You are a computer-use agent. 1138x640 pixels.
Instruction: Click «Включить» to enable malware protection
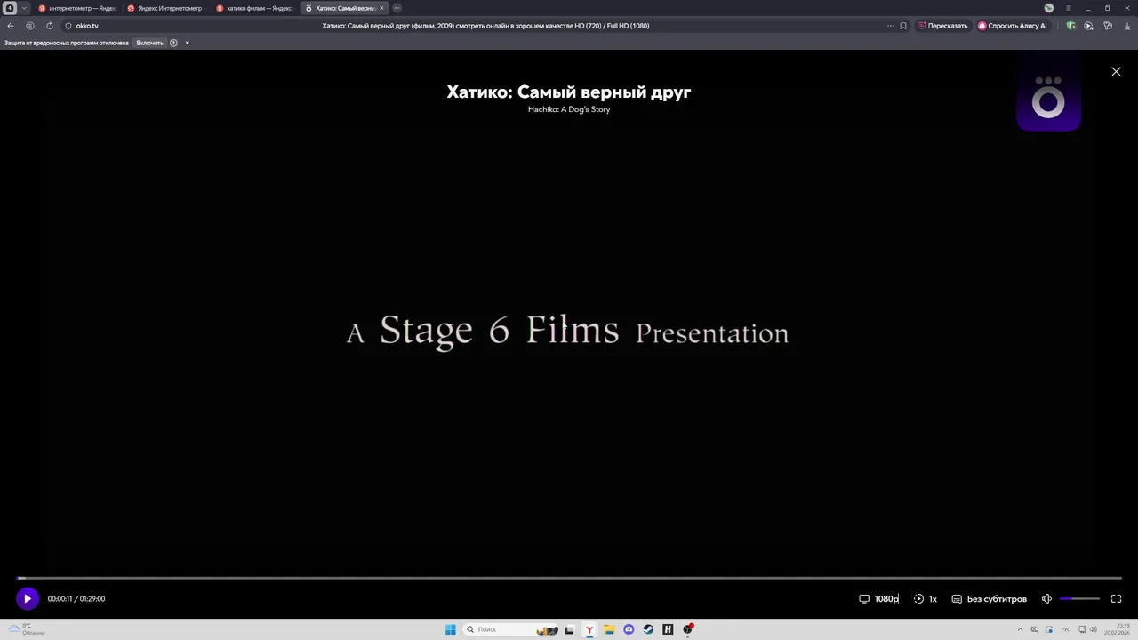click(x=149, y=43)
